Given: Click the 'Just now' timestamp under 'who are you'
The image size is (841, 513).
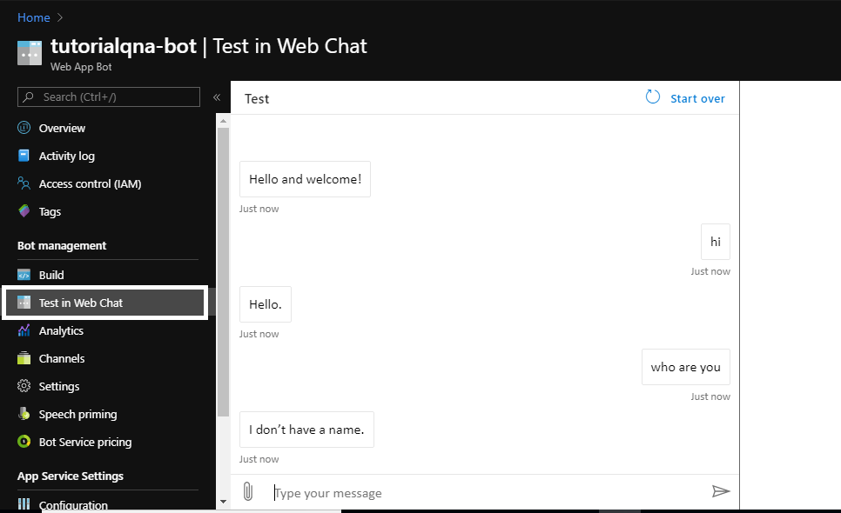Looking at the screenshot, I should point(710,396).
